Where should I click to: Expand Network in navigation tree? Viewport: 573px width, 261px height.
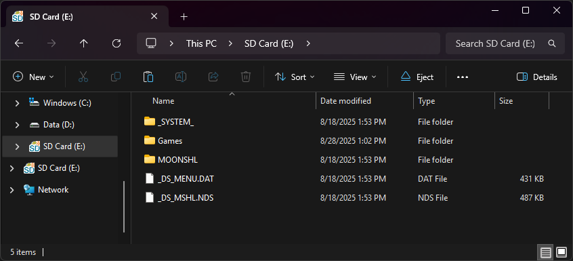pos(12,190)
